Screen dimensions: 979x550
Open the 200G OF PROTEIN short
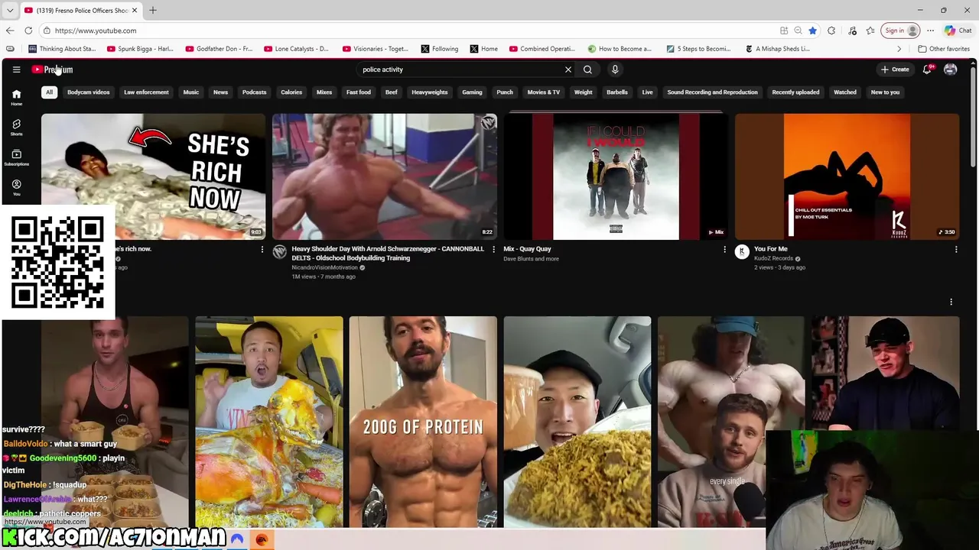423,422
